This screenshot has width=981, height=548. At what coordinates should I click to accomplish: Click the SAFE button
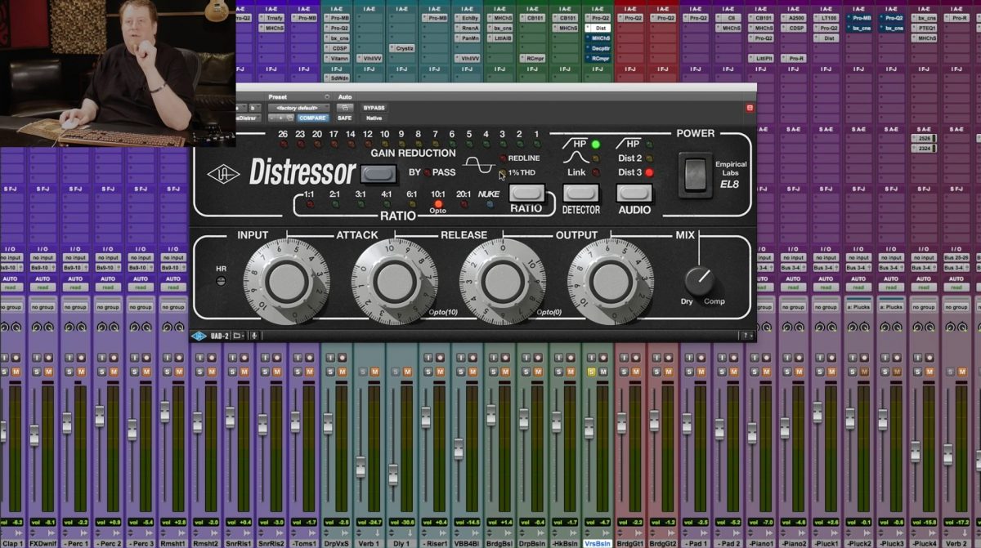(x=344, y=118)
